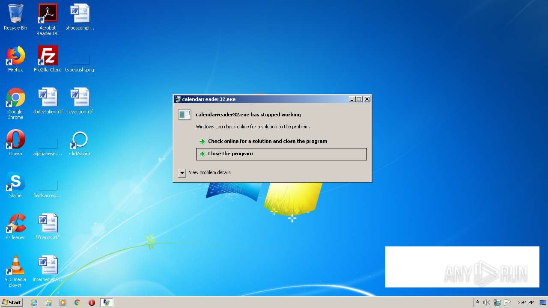
Task: Click 'Windows can check online' message text
Action: (x=253, y=127)
